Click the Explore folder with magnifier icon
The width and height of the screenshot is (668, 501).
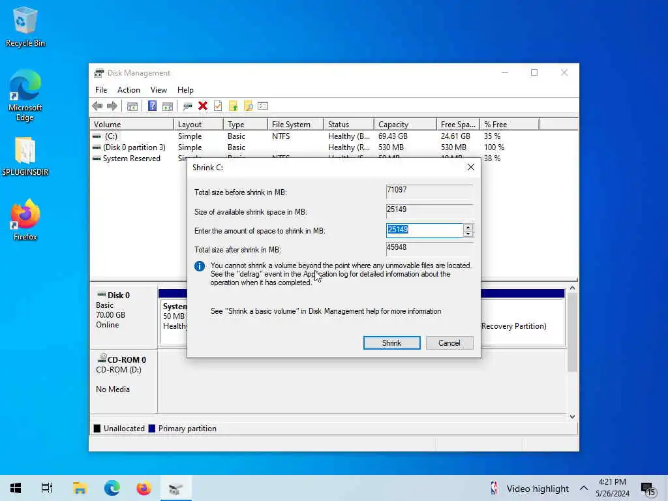coord(248,106)
